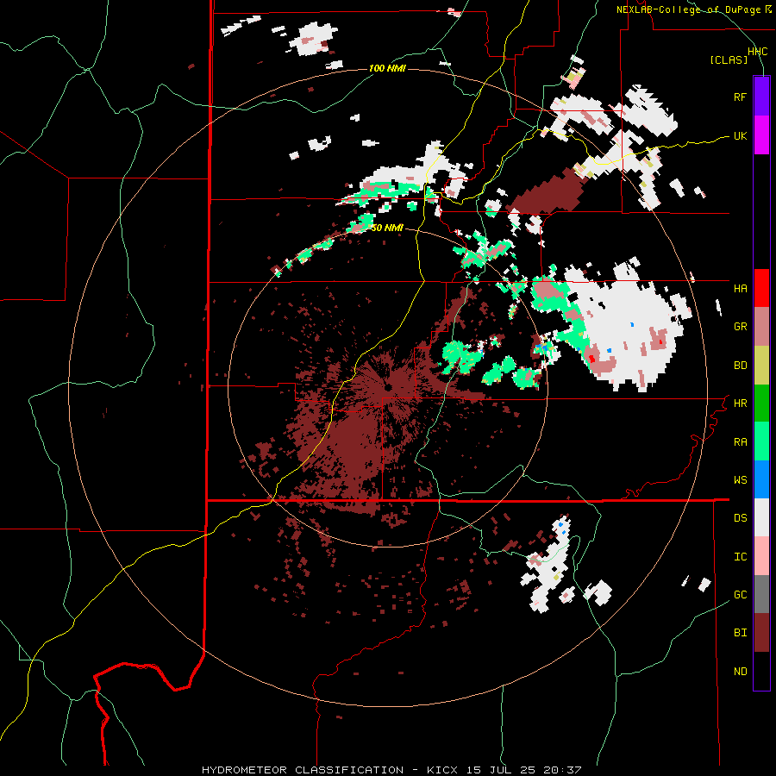This screenshot has width=776, height=776.
Task: Click the NEXLAB-College of DuPage credit text
Action: pos(688,9)
